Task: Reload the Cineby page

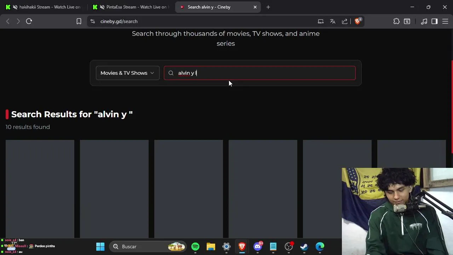Action: click(x=29, y=21)
